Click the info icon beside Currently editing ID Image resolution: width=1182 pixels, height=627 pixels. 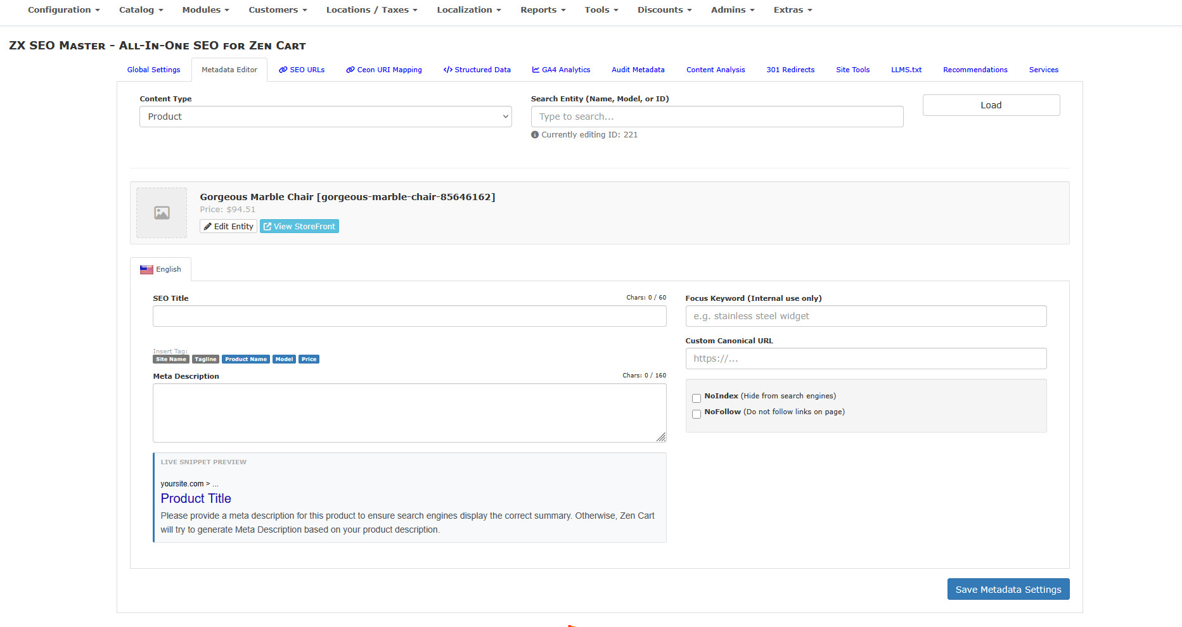coord(535,135)
